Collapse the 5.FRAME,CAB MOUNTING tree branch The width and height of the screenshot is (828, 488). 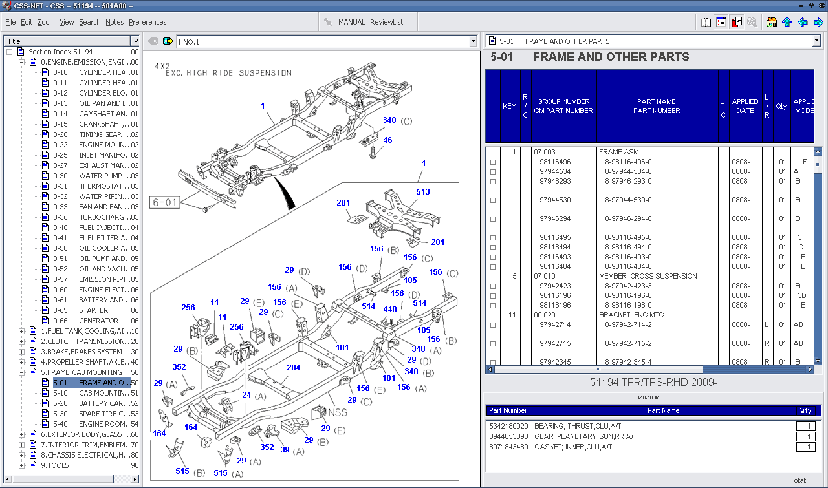[x=21, y=372]
